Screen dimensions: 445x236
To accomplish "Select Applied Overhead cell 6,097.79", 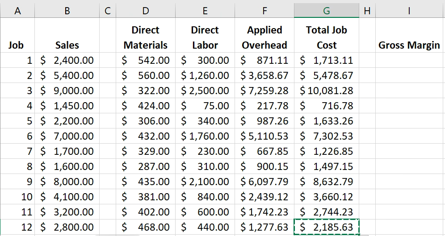I will tap(264, 181).
